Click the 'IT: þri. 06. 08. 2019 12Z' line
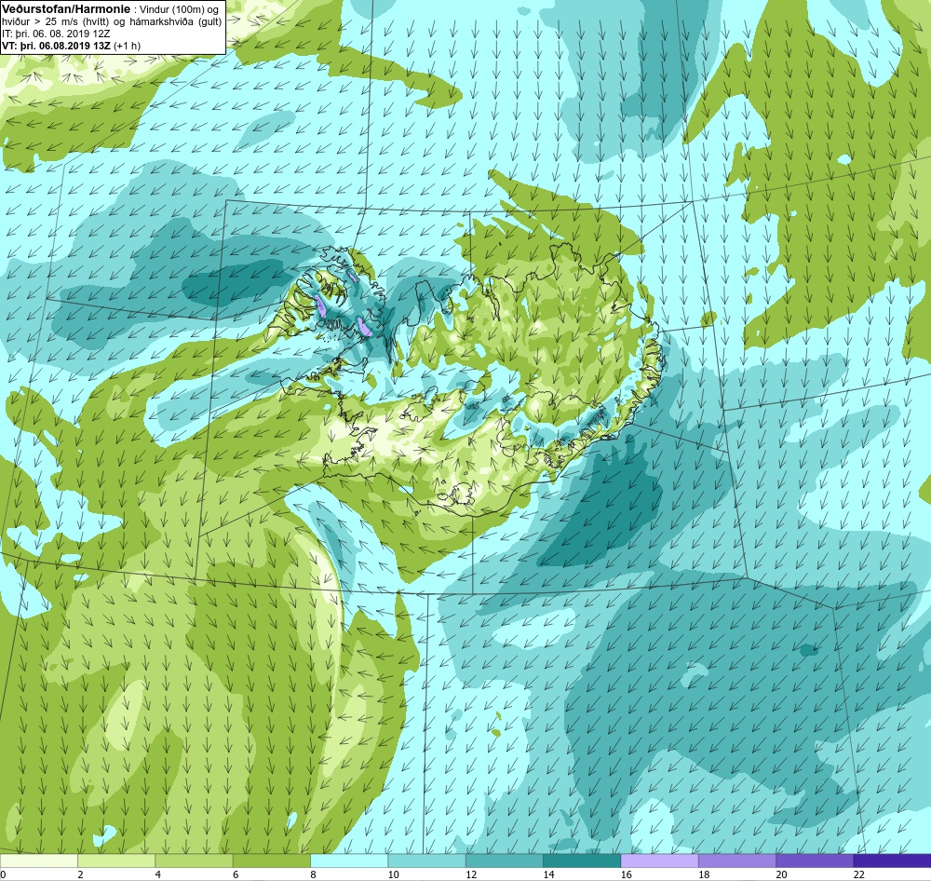Screen dimensions: 931x881 pos(56,34)
